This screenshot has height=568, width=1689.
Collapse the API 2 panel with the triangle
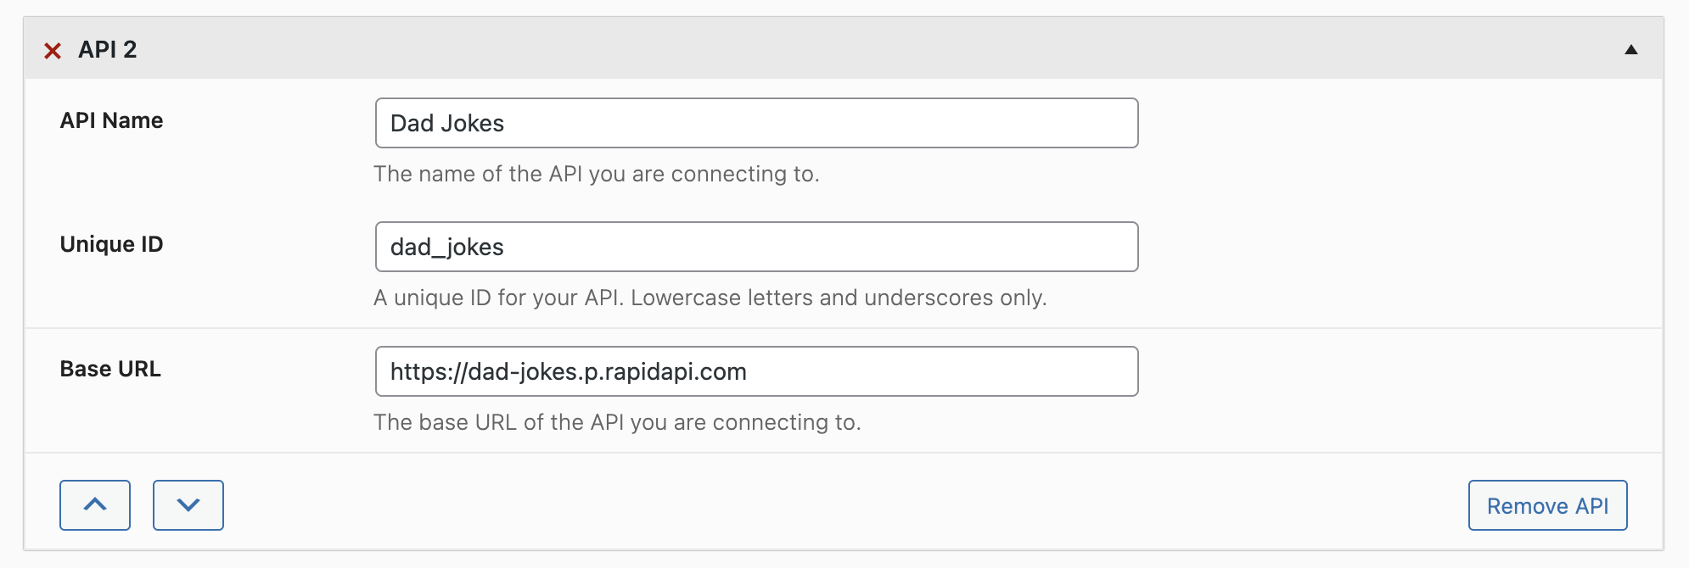(1630, 50)
